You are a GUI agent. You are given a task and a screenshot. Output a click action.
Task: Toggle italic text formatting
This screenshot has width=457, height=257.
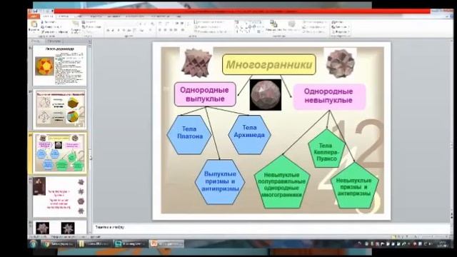click(x=113, y=30)
